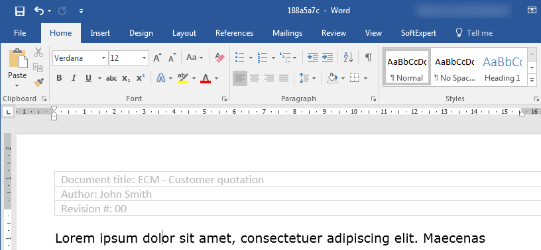Open the font size 12 dropdown
The width and height of the screenshot is (541, 250).
coord(145,58)
